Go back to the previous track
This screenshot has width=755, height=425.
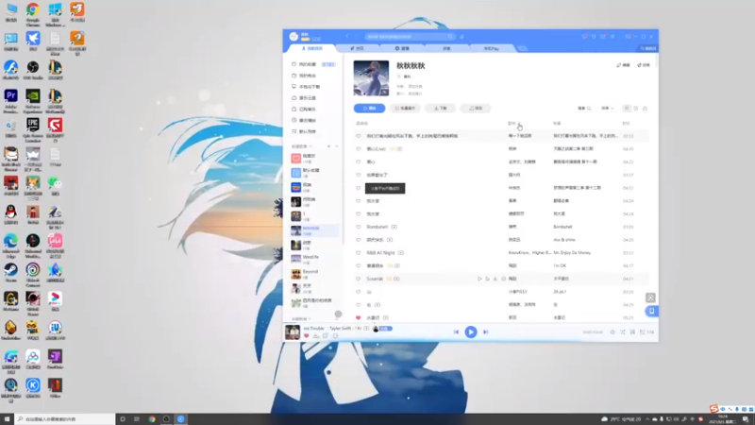click(x=456, y=332)
